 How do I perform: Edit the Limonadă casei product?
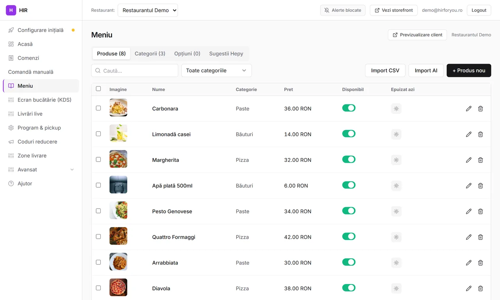[x=469, y=134]
